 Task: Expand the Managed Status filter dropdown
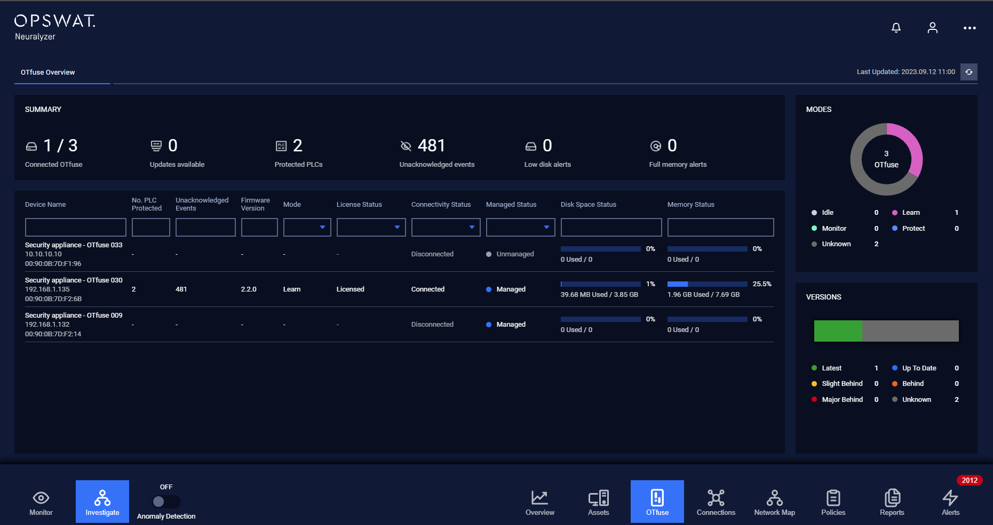(x=521, y=227)
